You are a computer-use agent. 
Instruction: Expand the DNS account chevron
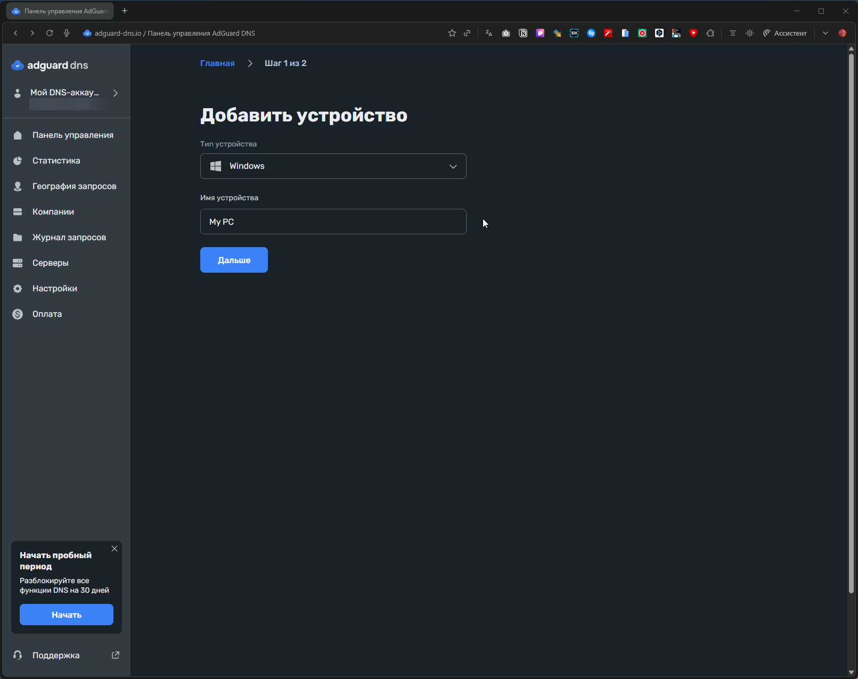(x=116, y=93)
